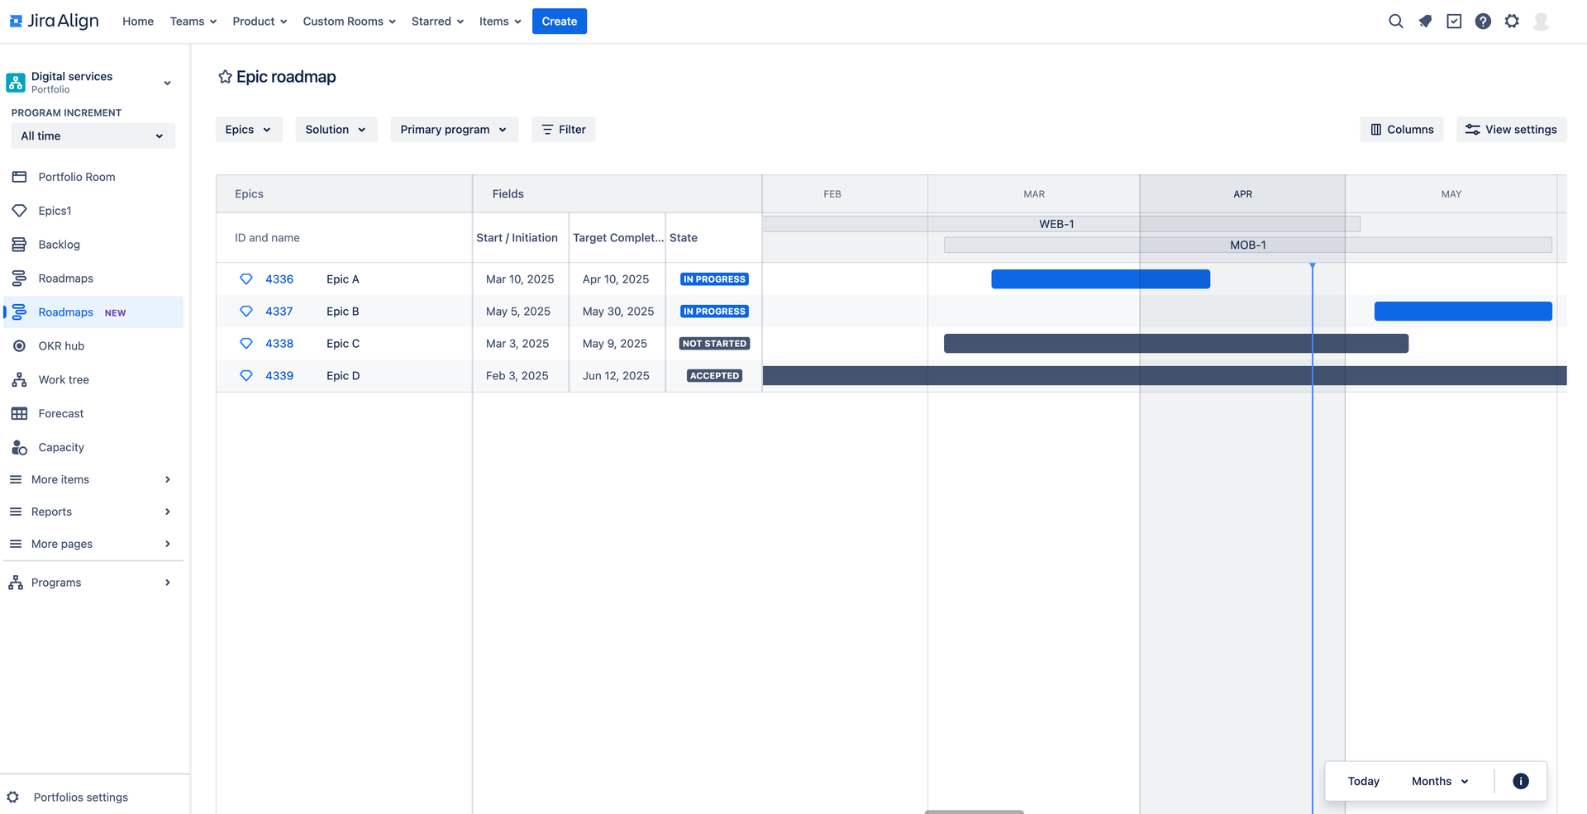Open the Teams menu
The height and width of the screenshot is (814, 1587).
coord(193,21)
